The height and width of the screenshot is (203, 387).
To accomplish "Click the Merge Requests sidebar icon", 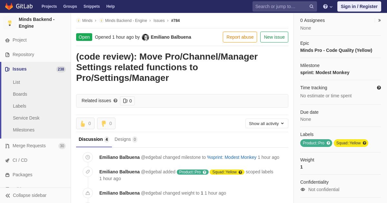I will (7, 146).
